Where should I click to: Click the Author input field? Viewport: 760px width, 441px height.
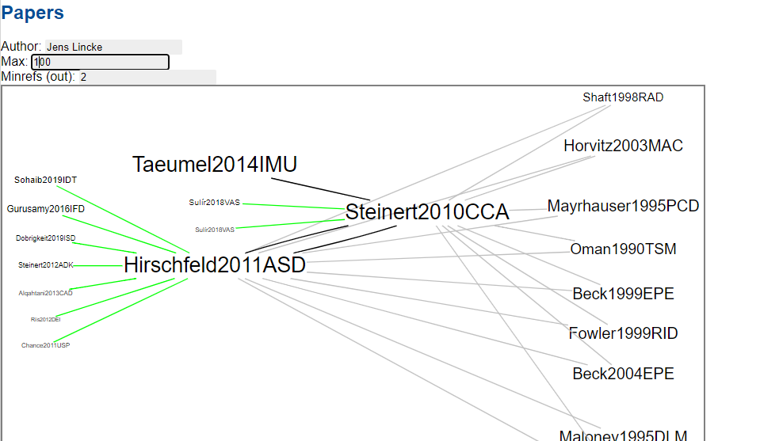[x=113, y=47]
